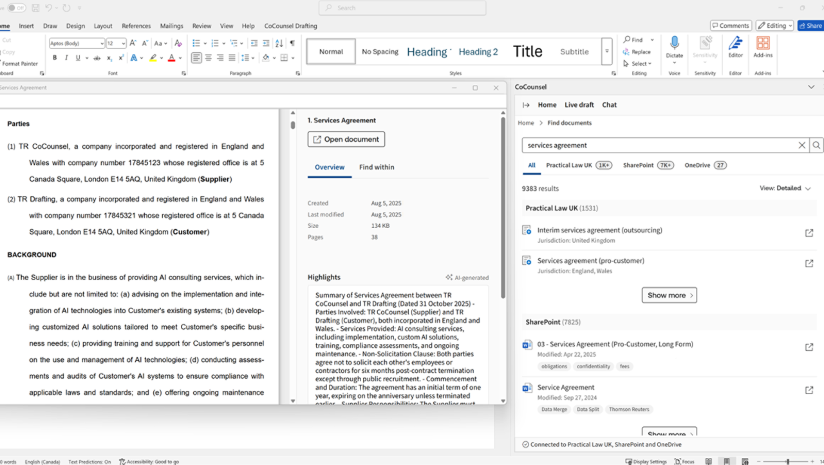Apply yellow text highlight color

[153, 58]
